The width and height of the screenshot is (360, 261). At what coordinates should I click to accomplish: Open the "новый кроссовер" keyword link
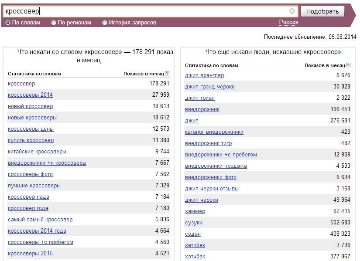coord(30,106)
